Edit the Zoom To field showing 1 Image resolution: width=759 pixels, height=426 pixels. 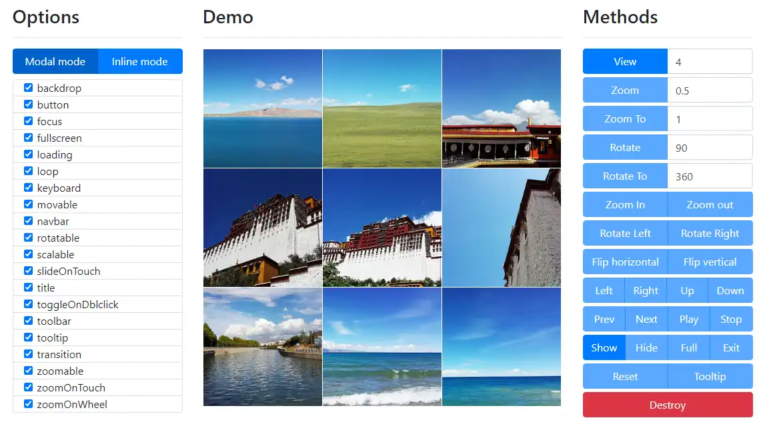coord(710,119)
